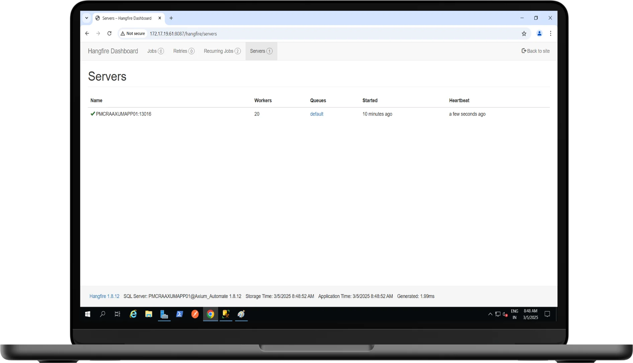Viewport: 633px width, 363px height.
Task: Open the Windows Start menu
Action: pos(88,314)
